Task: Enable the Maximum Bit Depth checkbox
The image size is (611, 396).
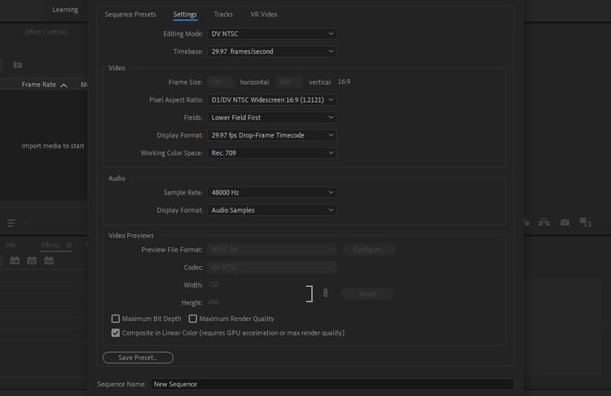Action: pos(115,319)
